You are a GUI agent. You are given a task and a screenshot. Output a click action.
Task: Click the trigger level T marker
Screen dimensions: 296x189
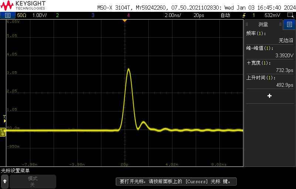tap(4, 118)
